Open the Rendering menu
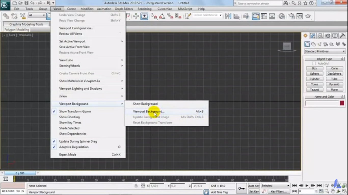This screenshot has width=348, height=195. (144, 9)
